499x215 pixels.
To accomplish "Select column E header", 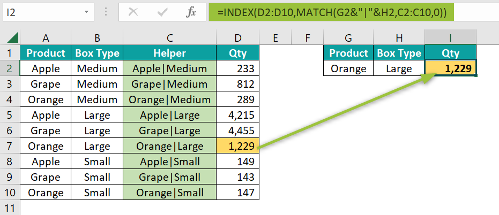I will [275, 38].
